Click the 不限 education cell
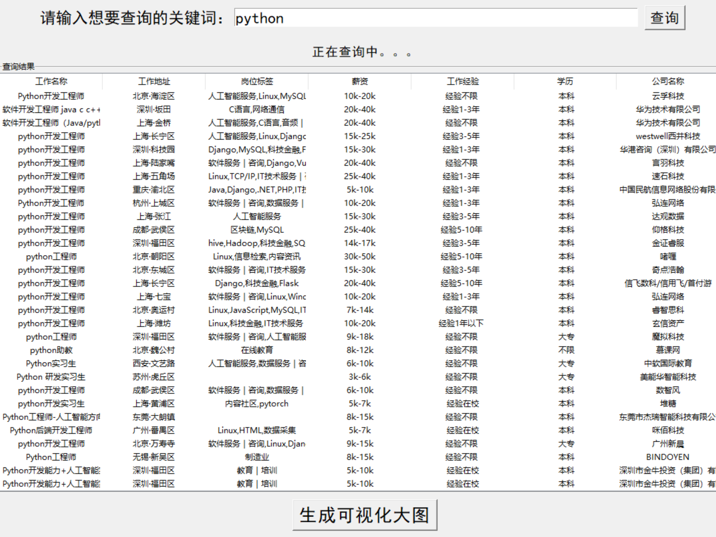Image resolution: width=716 pixels, height=537 pixels. 566,350
